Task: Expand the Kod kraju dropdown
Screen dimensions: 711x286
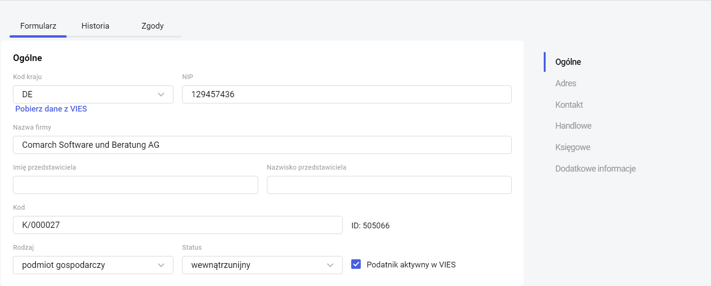Action: 93,94
